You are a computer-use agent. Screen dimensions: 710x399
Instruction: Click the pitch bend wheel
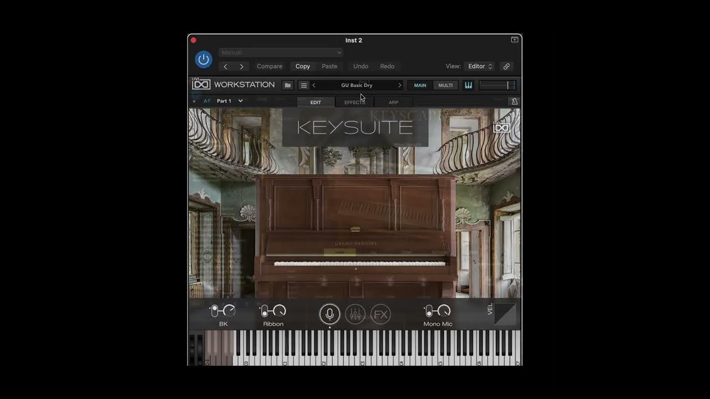coord(192,349)
